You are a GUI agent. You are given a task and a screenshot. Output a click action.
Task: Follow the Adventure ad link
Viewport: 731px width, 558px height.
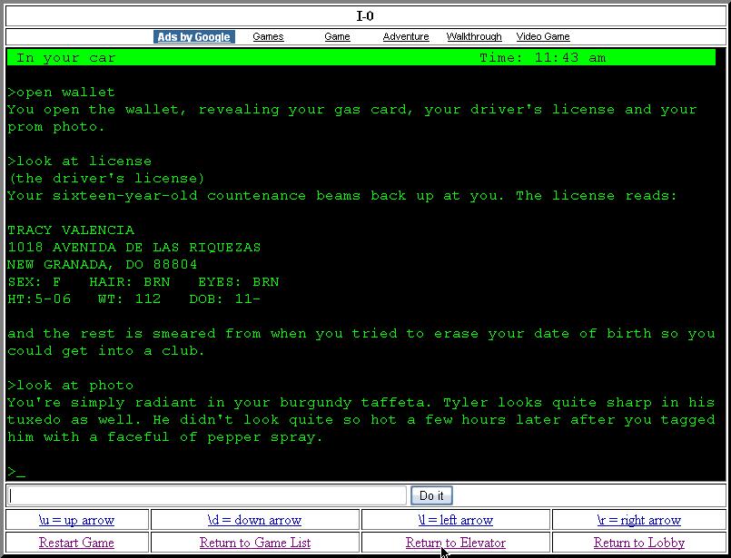pos(406,37)
